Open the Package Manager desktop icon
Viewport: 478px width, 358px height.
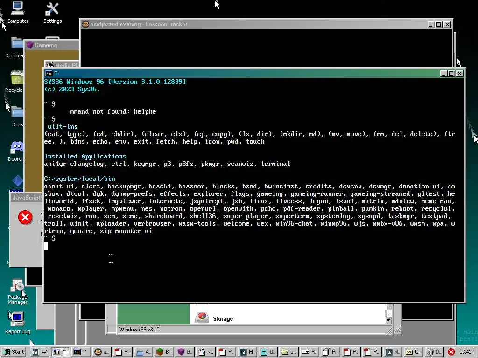(x=17, y=291)
